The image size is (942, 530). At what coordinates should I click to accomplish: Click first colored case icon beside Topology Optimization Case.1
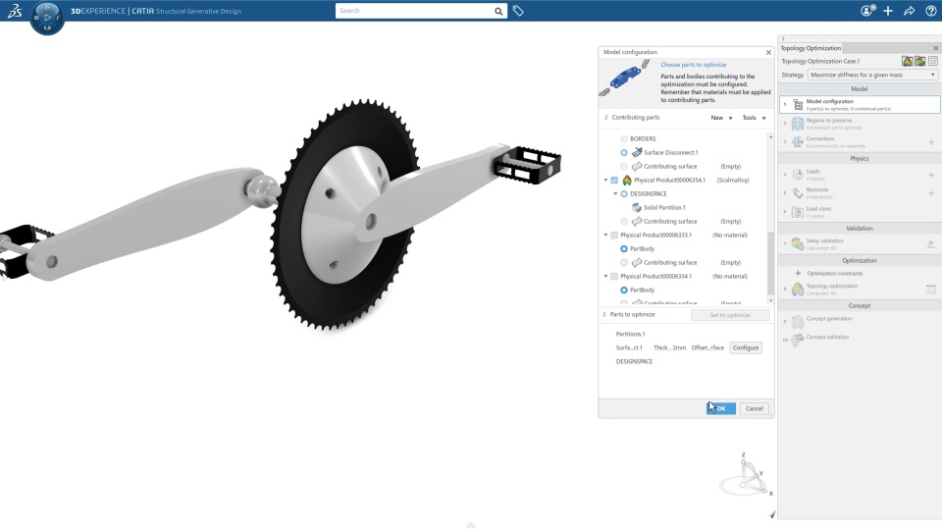pyautogui.click(x=907, y=61)
